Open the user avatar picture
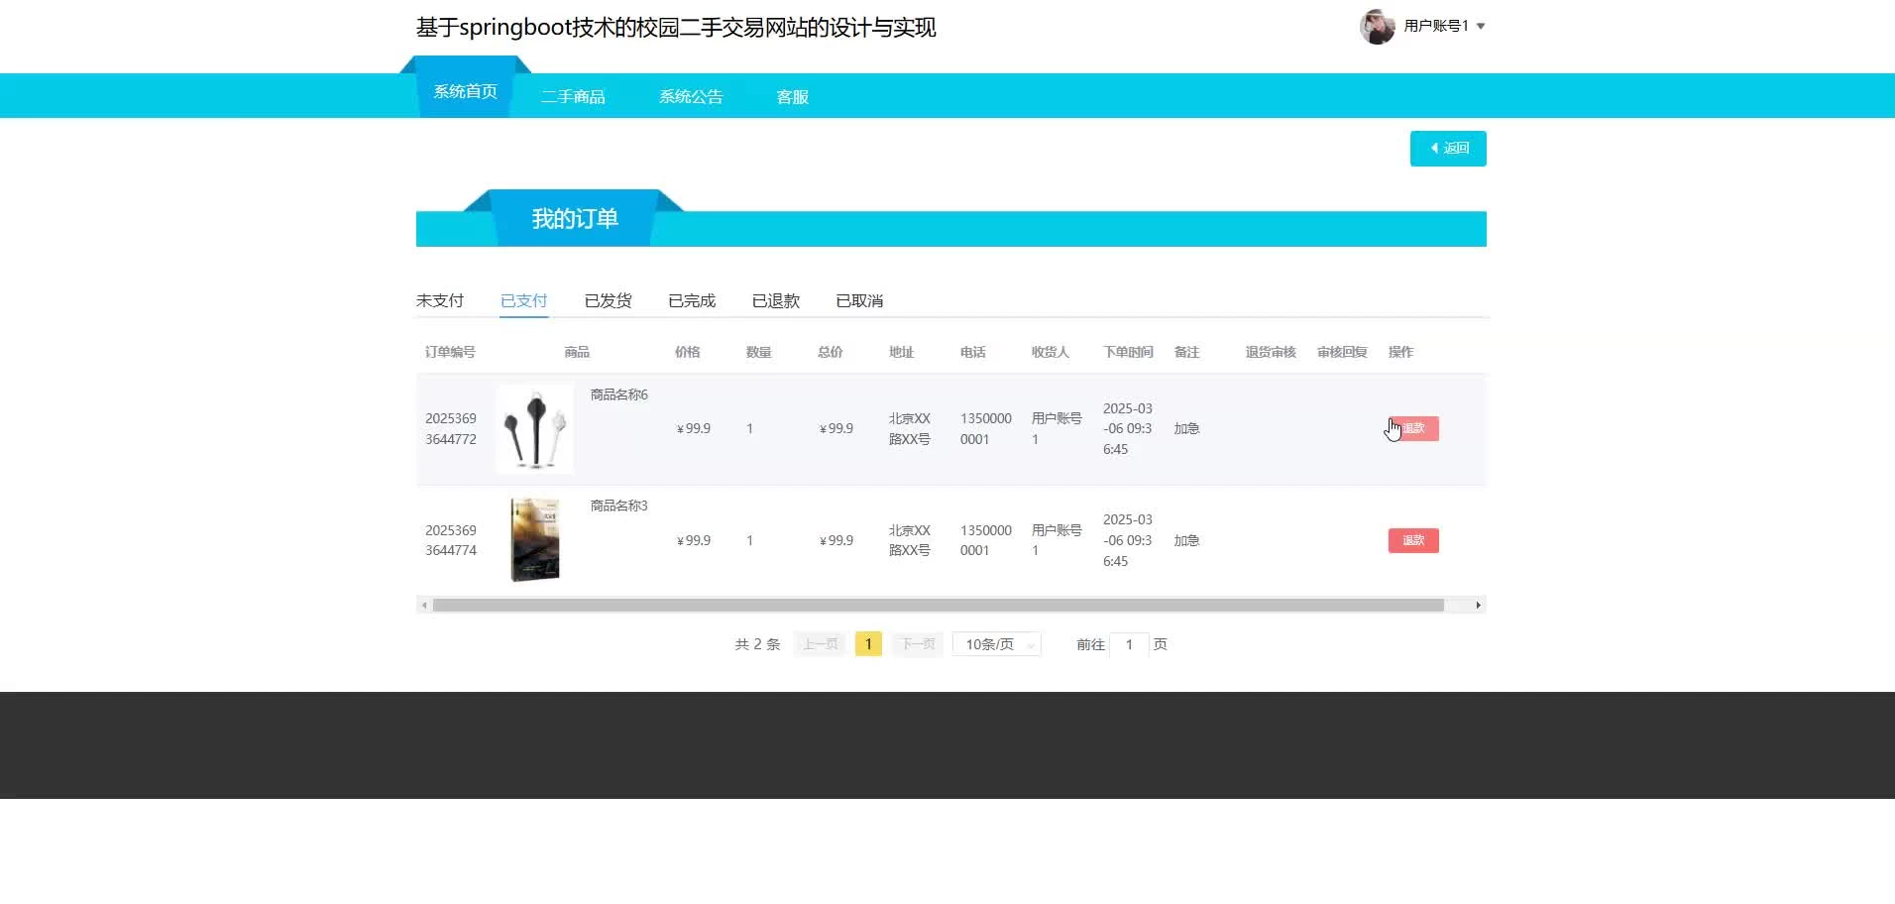The width and height of the screenshot is (1895, 904). pyautogui.click(x=1377, y=27)
